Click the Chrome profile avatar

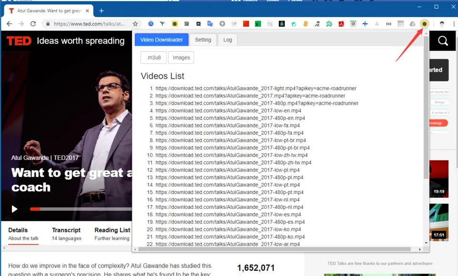click(x=442, y=24)
